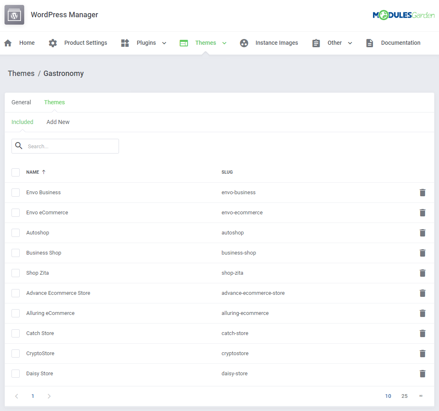Click the Alluring eCommerce name

coord(50,313)
